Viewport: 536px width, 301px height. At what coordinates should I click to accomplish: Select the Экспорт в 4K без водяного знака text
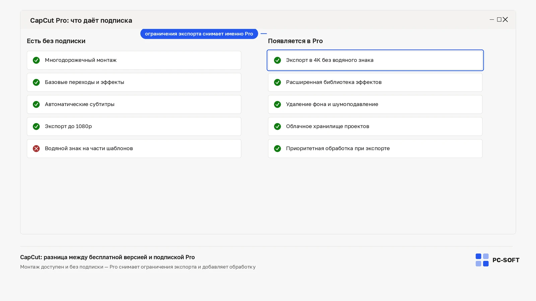pyautogui.click(x=330, y=60)
